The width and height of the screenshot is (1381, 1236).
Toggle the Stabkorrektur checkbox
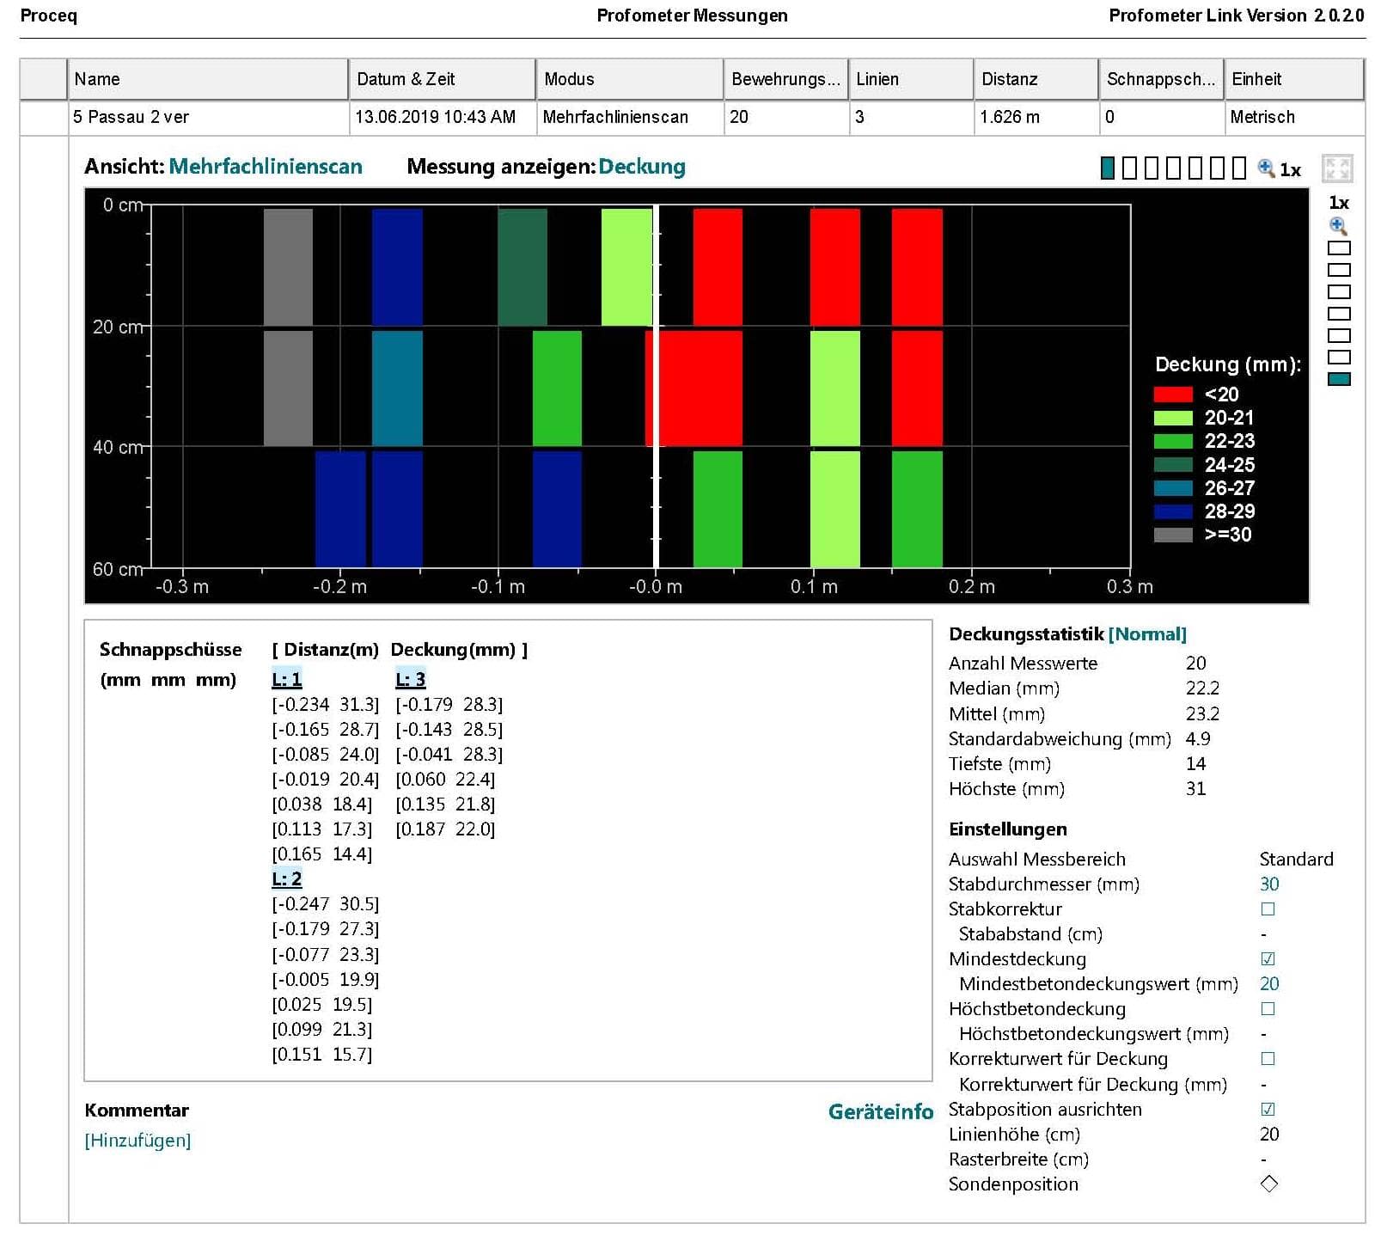pyautogui.click(x=1268, y=909)
